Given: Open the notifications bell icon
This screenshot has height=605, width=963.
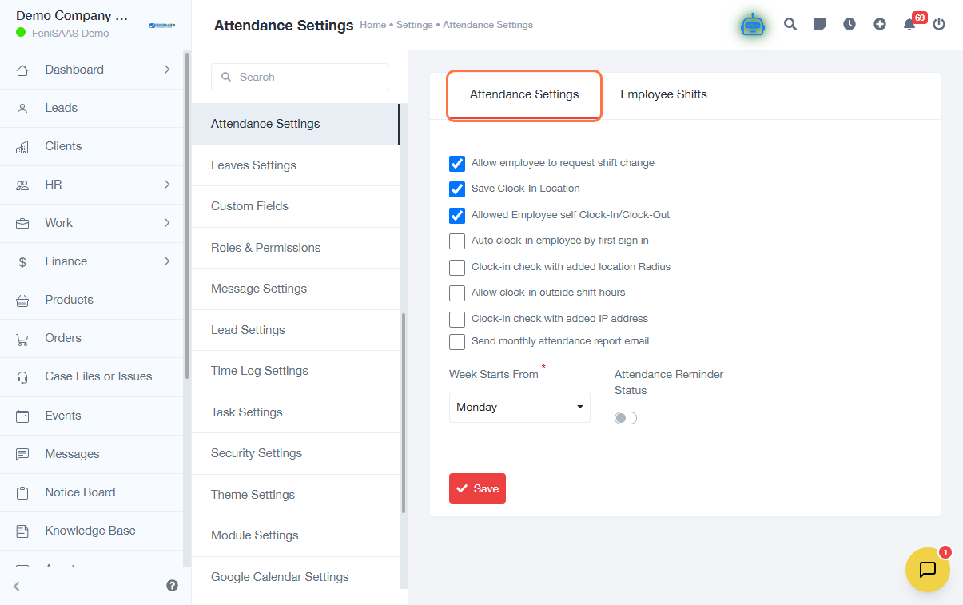Looking at the screenshot, I should click(909, 24).
